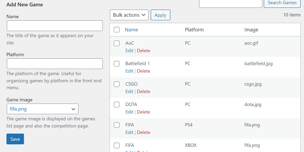Viewport: 304px width, 152px height.
Task: Tick the CSGO row checkbox
Action: pos(116,84)
